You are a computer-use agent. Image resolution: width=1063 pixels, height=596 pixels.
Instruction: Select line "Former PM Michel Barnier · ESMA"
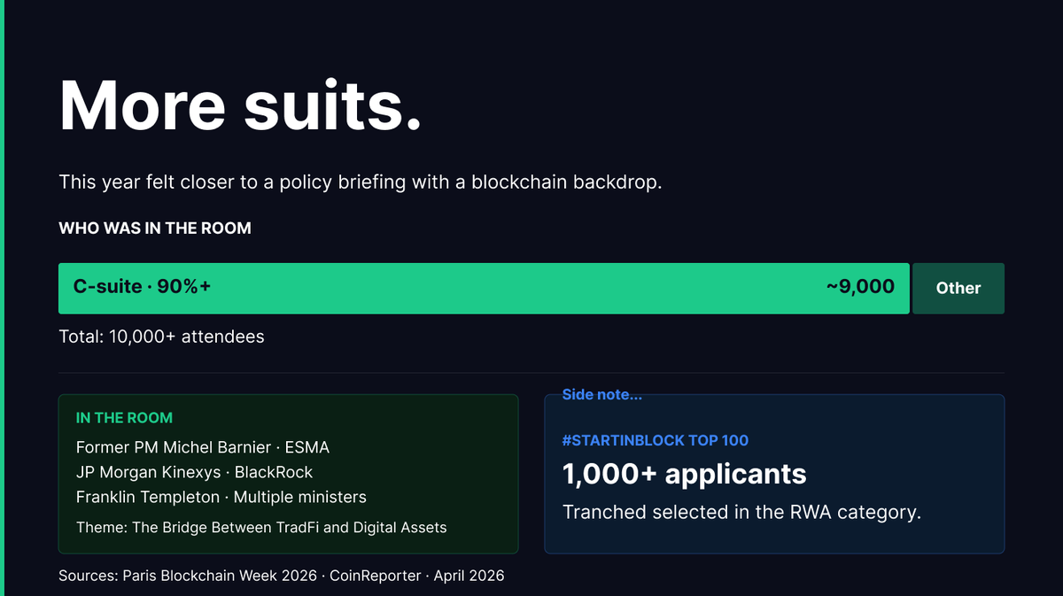pos(203,447)
